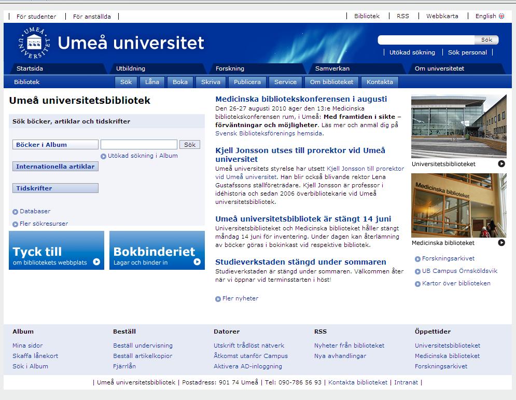516x400 pixels.
Task: Select Skriva in library submenu
Action: click(x=211, y=82)
